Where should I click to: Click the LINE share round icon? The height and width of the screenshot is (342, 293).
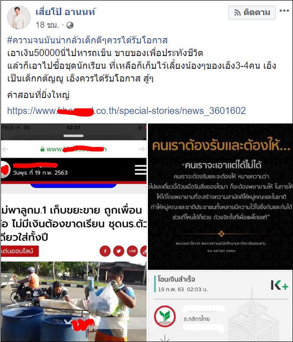point(132,251)
